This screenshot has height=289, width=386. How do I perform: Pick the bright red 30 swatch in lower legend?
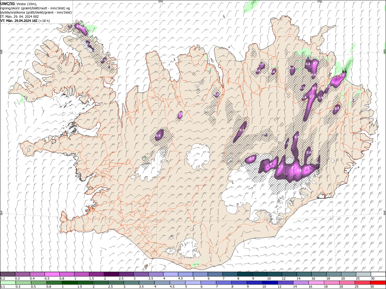(x=378, y=283)
